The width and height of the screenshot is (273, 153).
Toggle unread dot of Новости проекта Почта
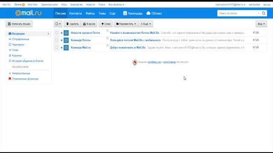[61, 33]
